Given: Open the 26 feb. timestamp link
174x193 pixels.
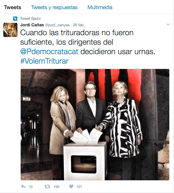Looking at the screenshot, I should [x=79, y=25].
